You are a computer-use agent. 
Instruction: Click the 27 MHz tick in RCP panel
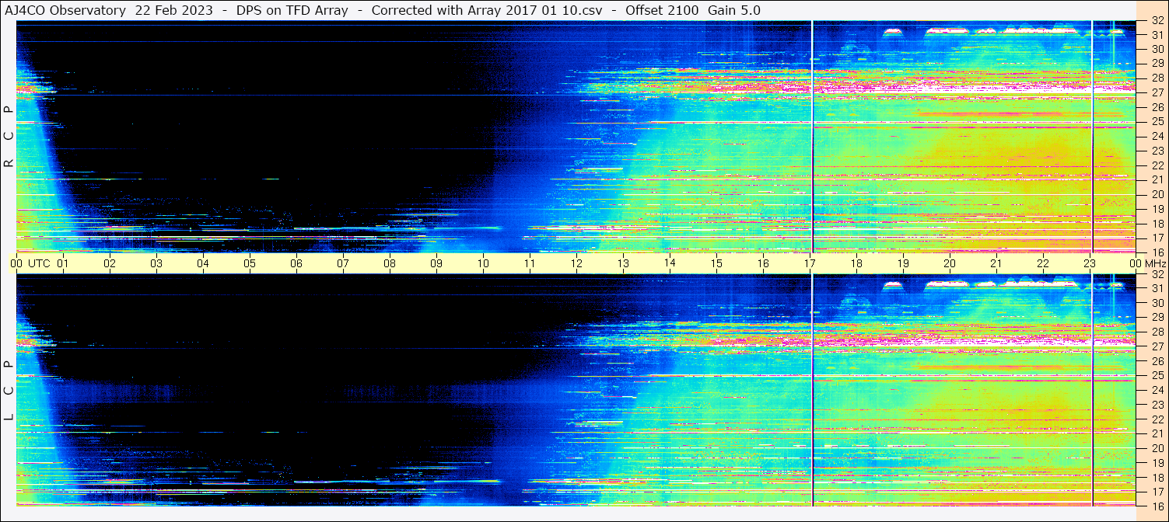click(x=1157, y=92)
